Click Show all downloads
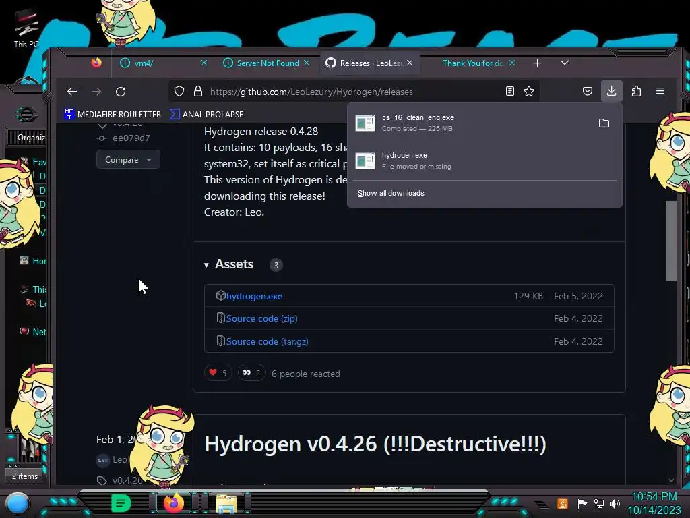690x518 pixels. coord(391,194)
